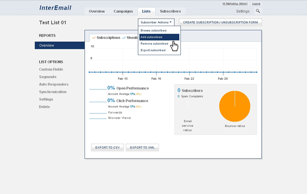Open the Subscriber Actions dropdown
307x194 pixels.
156,22
